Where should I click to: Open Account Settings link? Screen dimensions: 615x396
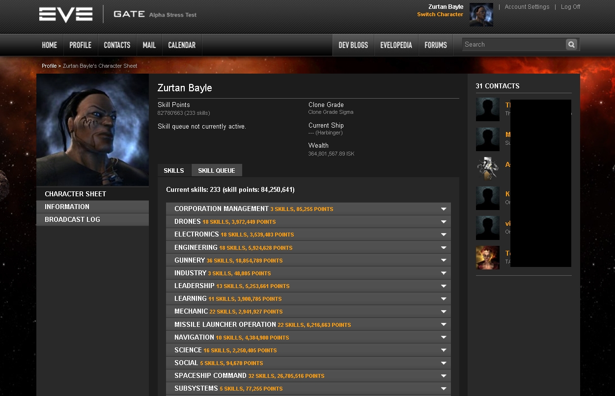pos(527,7)
